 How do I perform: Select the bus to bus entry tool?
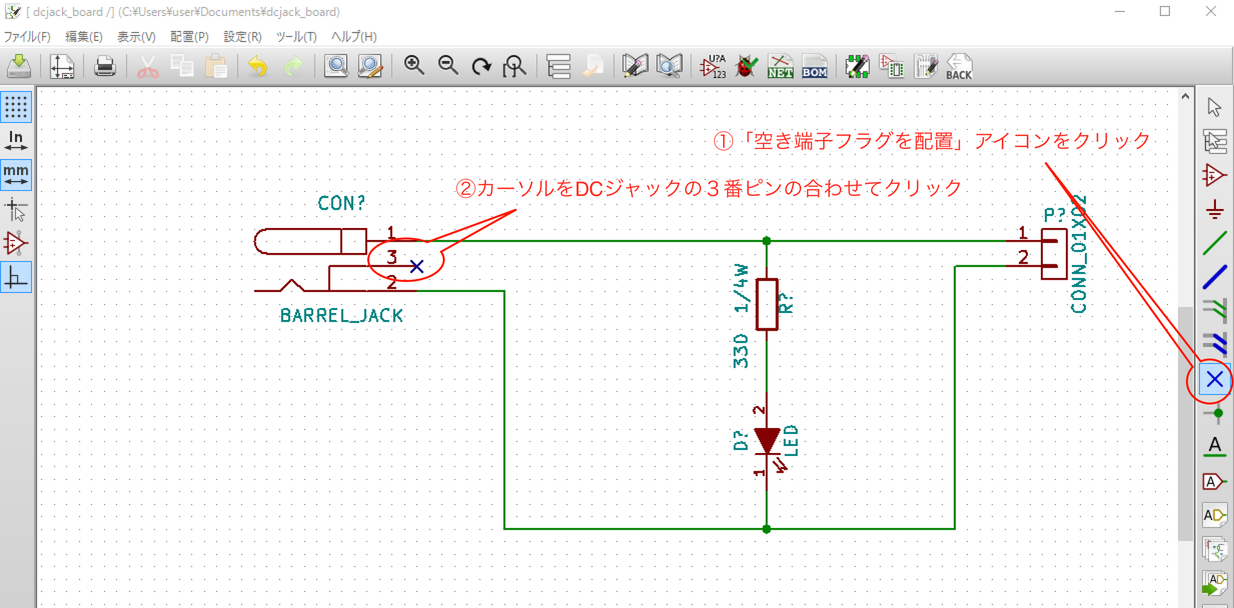1214,344
